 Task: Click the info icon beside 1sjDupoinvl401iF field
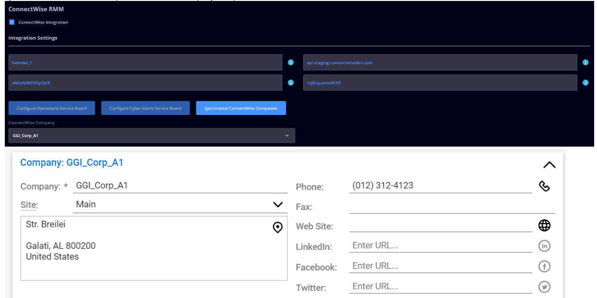[x=585, y=82]
